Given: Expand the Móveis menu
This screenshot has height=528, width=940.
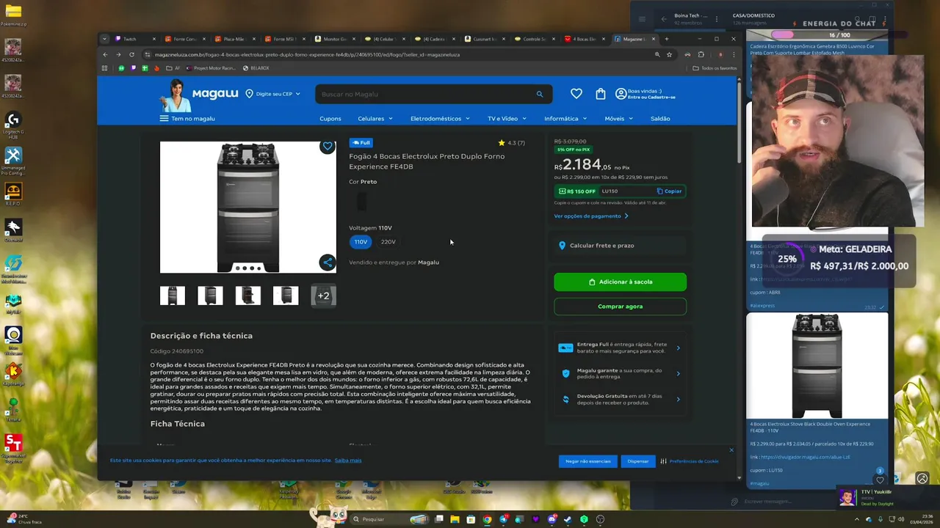Looking at the screenshot, I should click(x=618, y=118).
